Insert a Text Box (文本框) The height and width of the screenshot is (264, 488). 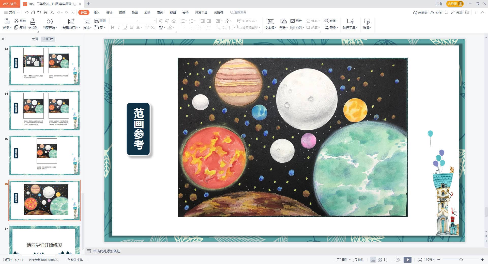point(270,24)
